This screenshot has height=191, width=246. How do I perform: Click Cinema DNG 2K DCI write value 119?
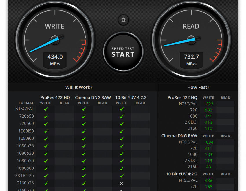click(208, 160)
